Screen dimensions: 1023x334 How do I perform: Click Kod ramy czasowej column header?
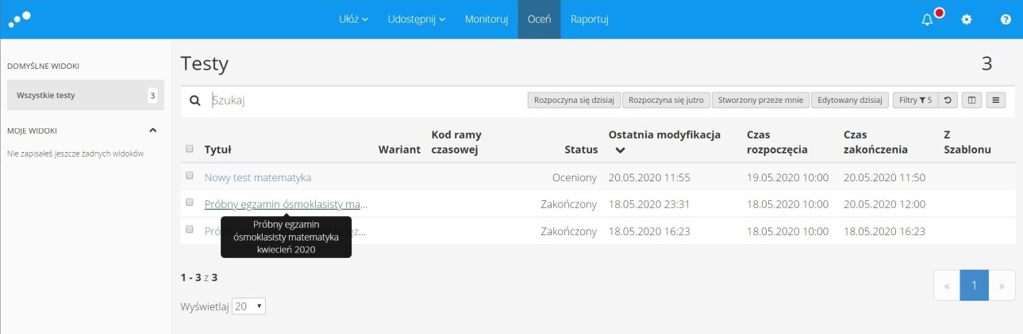click(456, 142)
